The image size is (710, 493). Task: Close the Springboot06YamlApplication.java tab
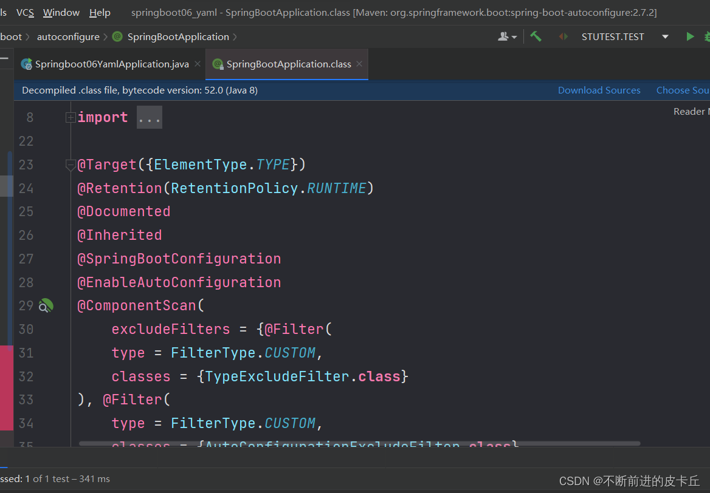pos(198,64)
